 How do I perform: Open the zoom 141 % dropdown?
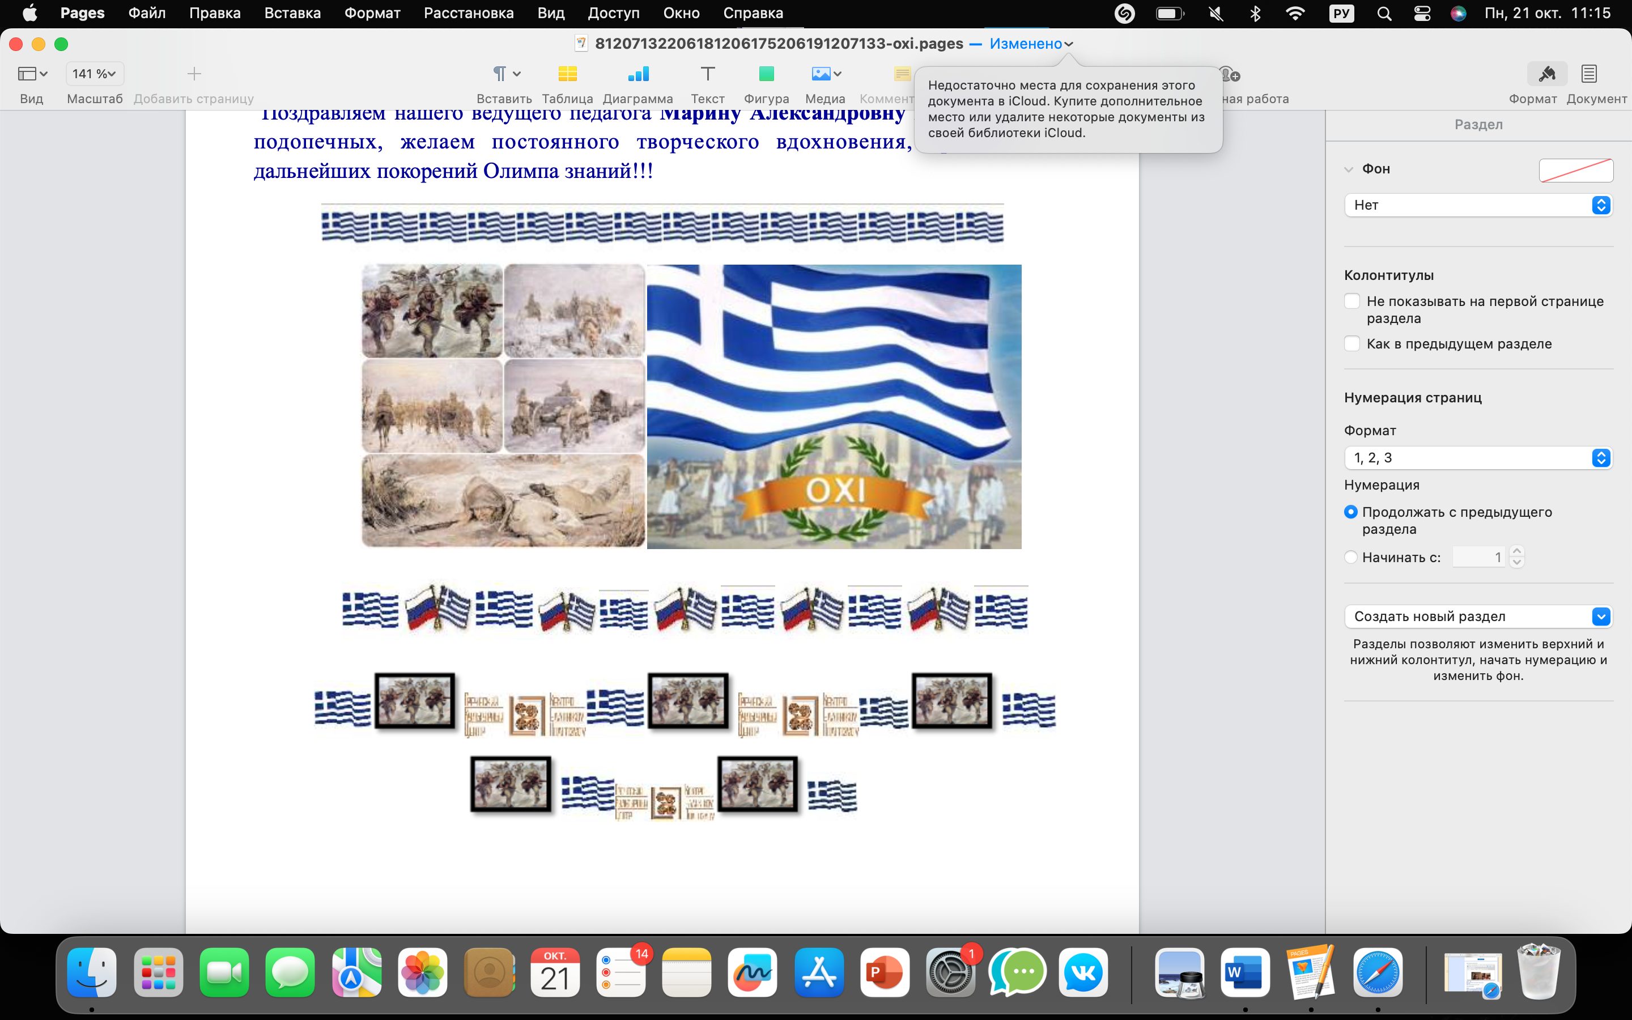pyautogui.click(x=95, y=74)
